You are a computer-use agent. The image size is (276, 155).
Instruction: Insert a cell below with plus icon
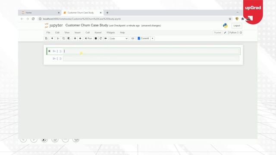(x=52, y=38)
